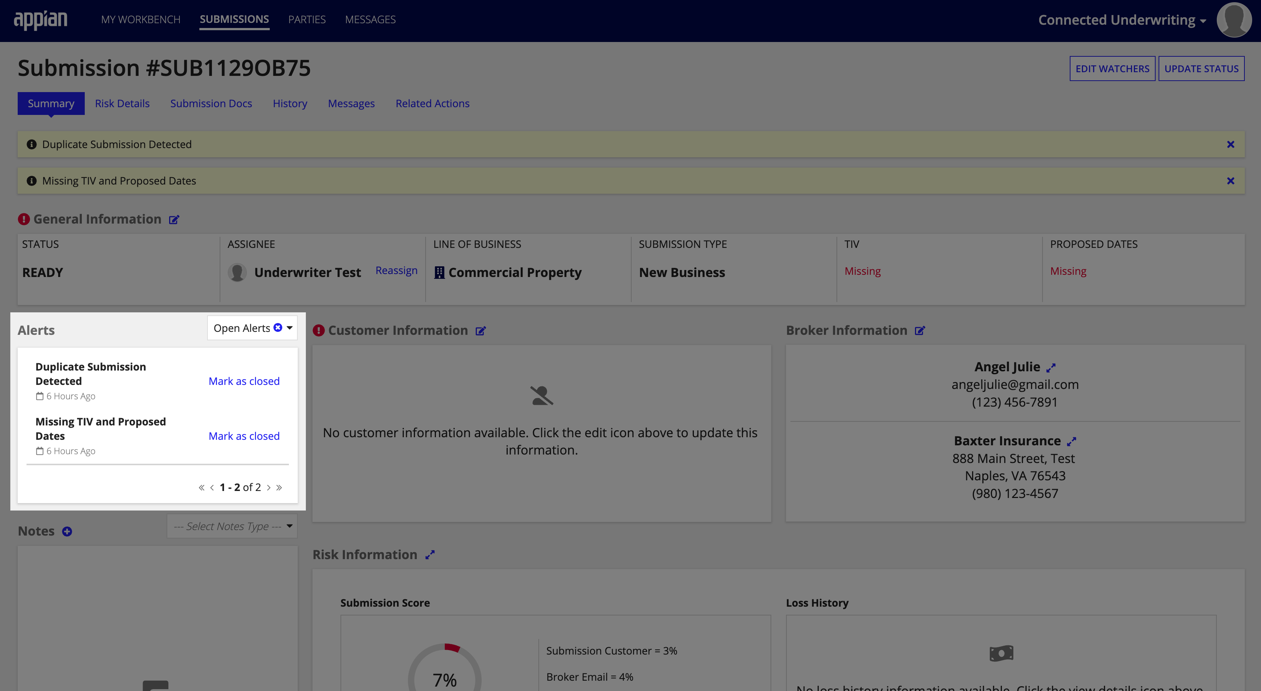Expand Risk Information details icon
1261x691 pixels.
tap(430, 555)
